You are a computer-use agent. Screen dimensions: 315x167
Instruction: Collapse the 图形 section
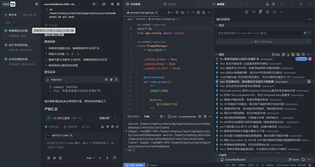[x=216, y=55]
